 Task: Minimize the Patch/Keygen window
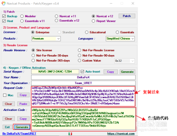[x=111, y=4]
